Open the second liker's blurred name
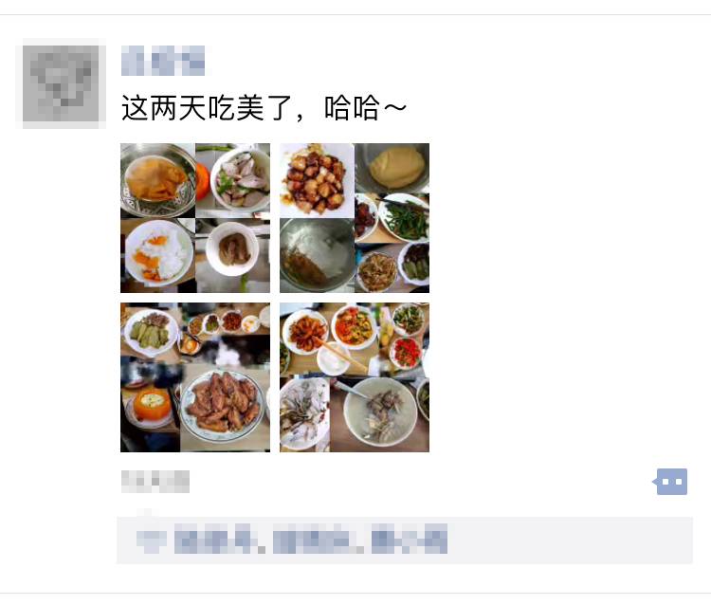 312,539
